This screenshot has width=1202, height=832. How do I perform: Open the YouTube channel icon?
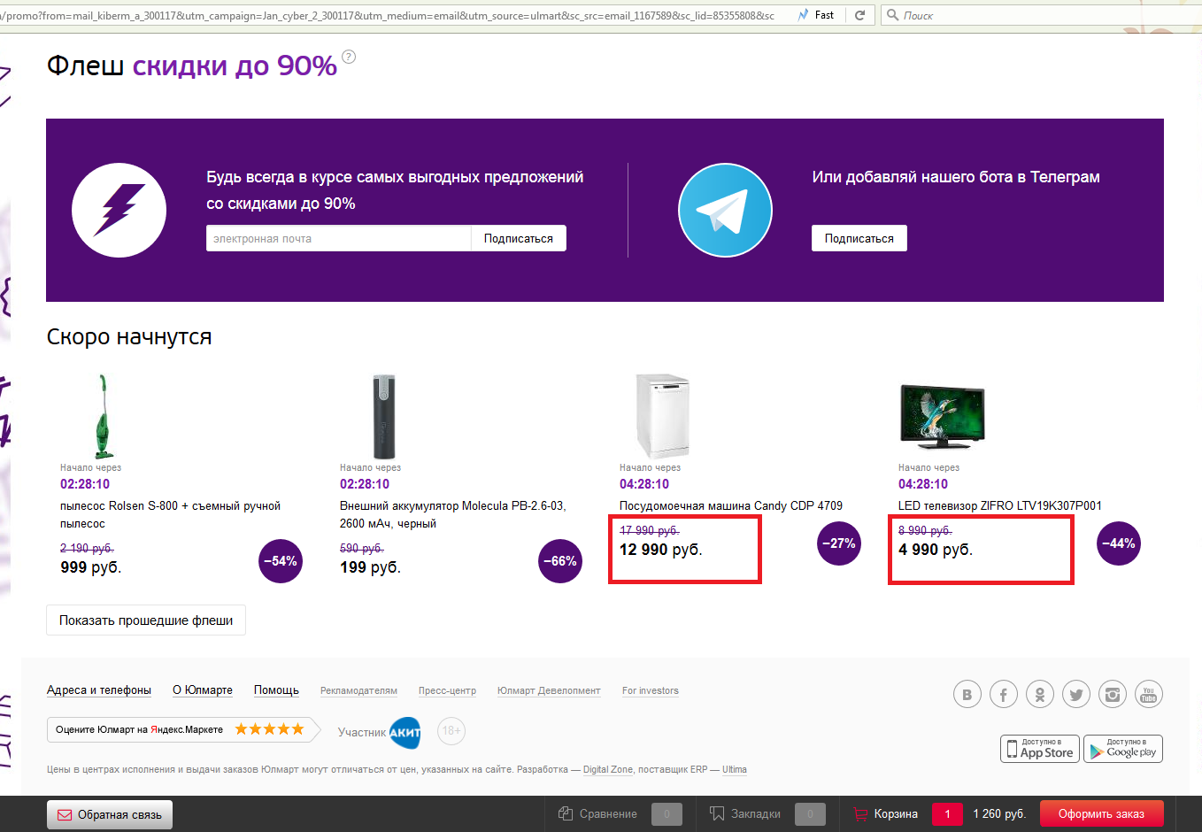pyautogui.click(x=1149, y=695)
